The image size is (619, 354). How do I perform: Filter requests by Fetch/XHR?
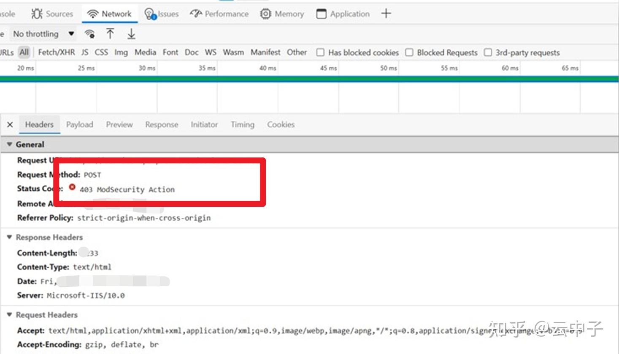point(57,52)
